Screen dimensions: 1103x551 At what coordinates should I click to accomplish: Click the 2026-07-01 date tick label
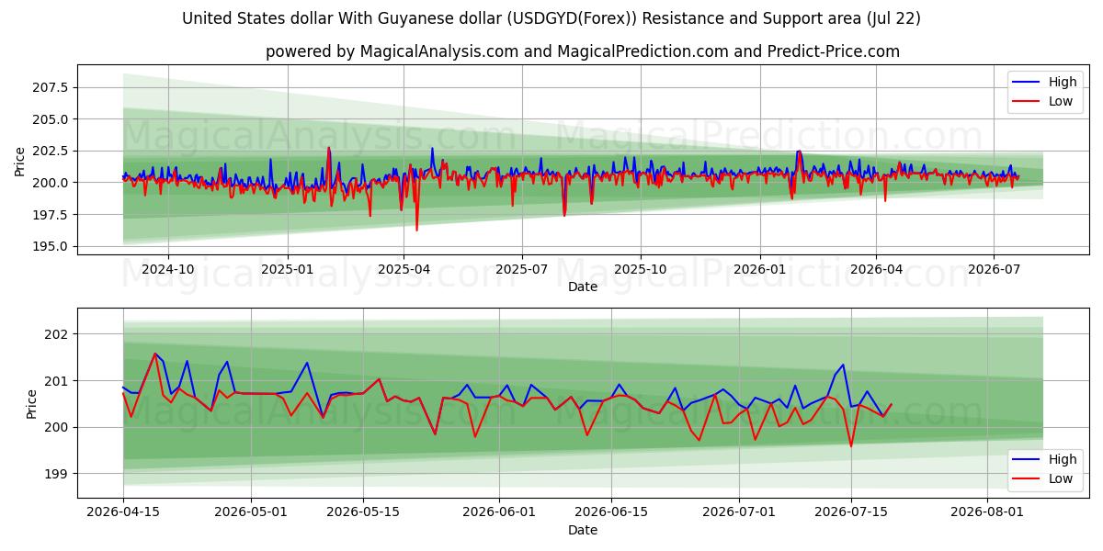(x=739, y=513)
